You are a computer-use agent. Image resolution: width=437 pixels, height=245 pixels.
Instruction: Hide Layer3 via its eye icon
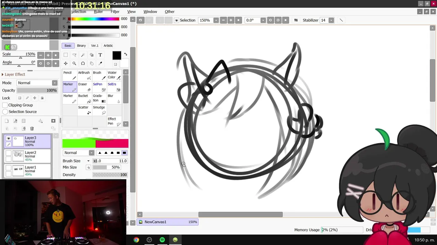9,138
